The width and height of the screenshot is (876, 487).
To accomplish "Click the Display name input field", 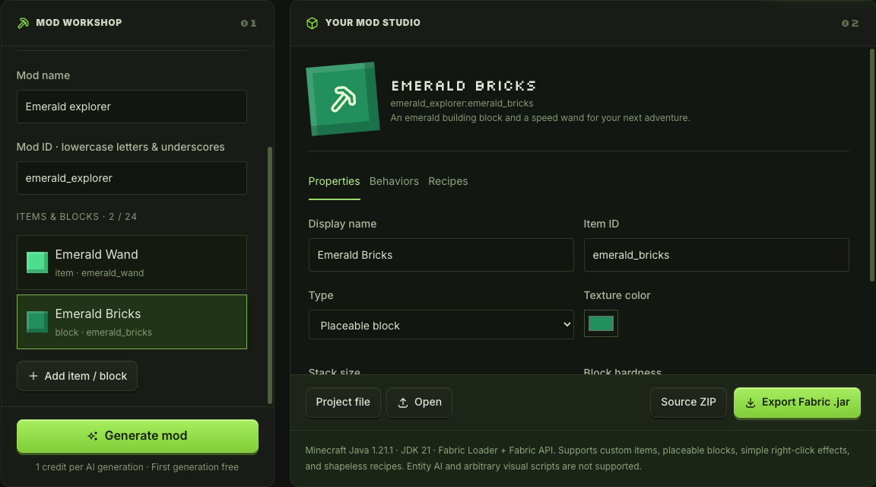I will (441, 255).
